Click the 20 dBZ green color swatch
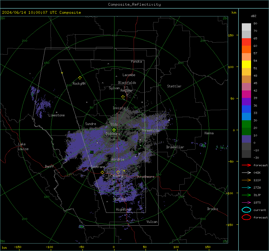This screenshot has height=251, width=269. [x=246, y=131]
